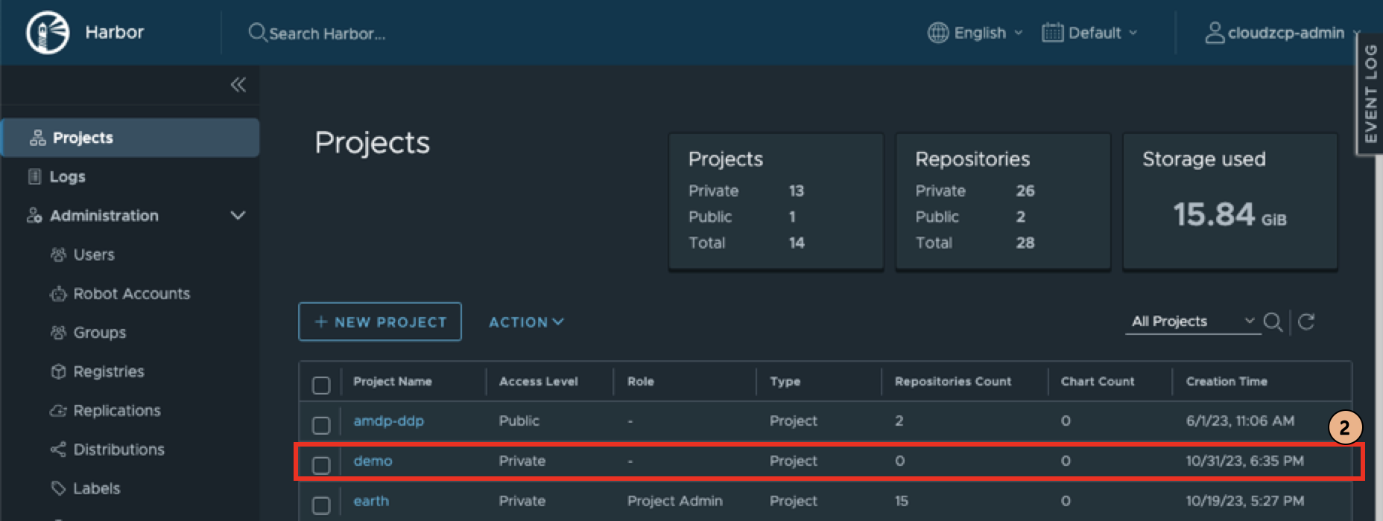The width and height of the screenshot is (1383, 521).
Task: Click the project filter search icon
Action: [1273, 322]
